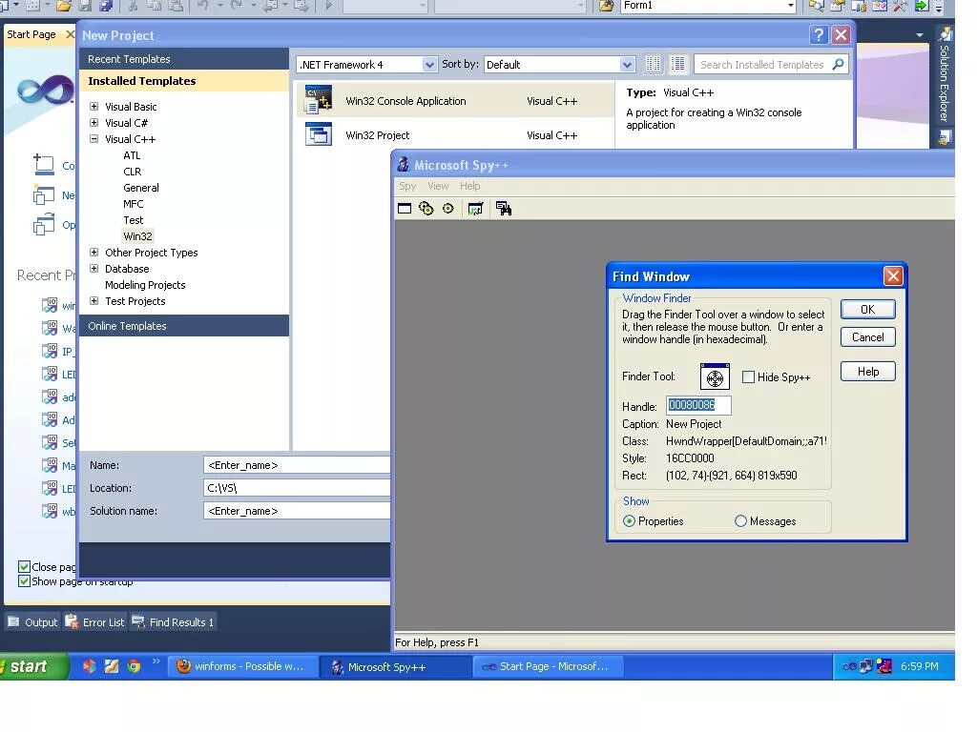Click OK in the Find Window dialog
Image resolution: width=977 pixels, height=732 pixels.
(x=868, y=310)
